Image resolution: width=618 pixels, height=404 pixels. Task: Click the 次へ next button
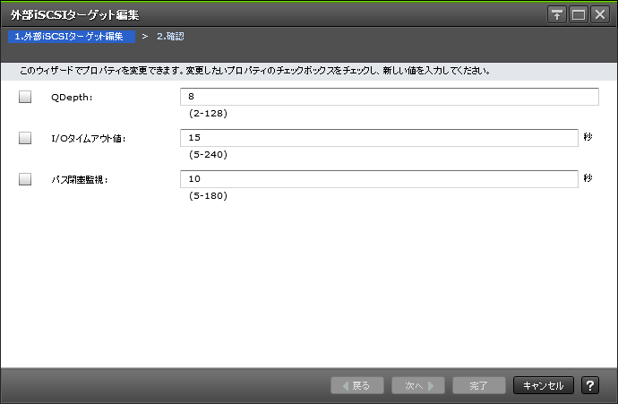coord(418,385)
